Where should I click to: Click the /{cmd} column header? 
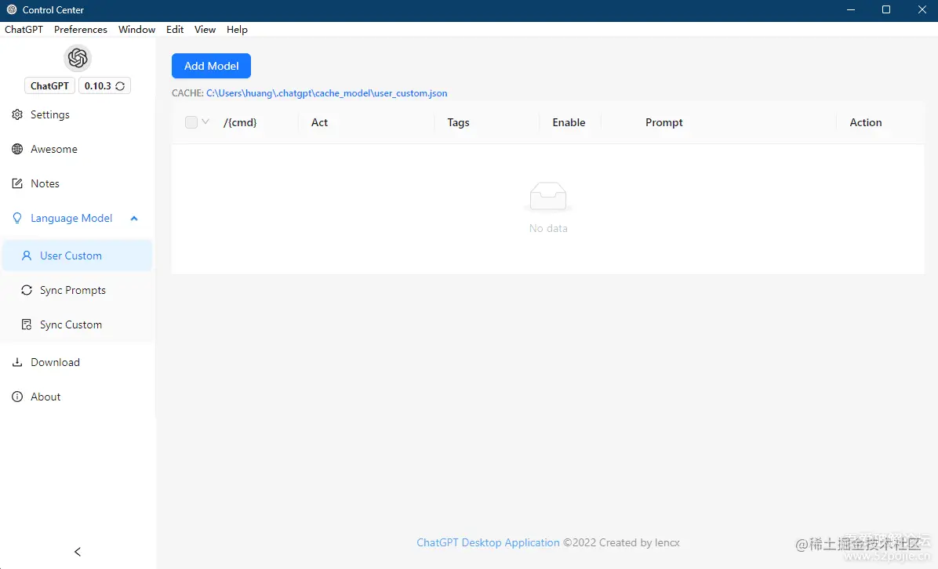tap(240, 122)
